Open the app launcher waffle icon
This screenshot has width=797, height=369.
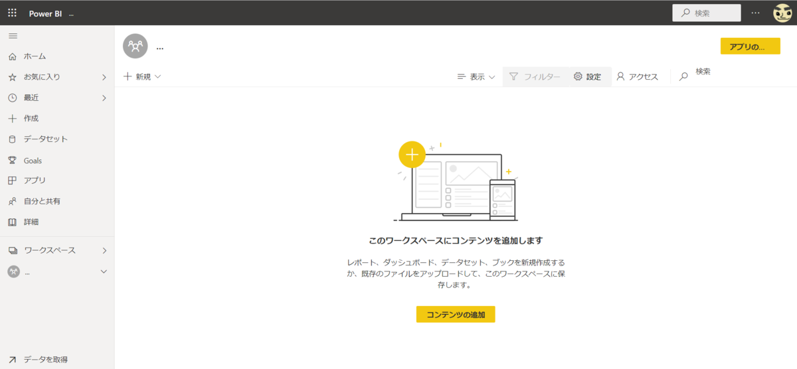pos(12,13)
